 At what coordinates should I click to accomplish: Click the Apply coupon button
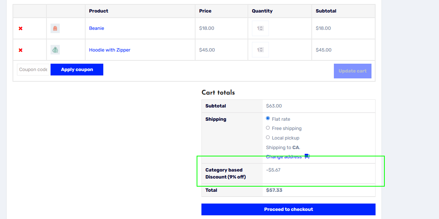coord(77,69)
